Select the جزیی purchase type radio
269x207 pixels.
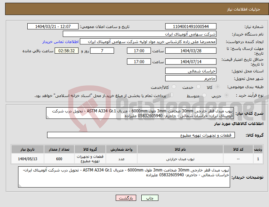[226, 95]
